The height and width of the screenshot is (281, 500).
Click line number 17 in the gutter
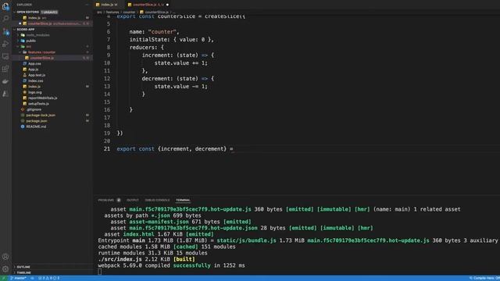(107, 118)
